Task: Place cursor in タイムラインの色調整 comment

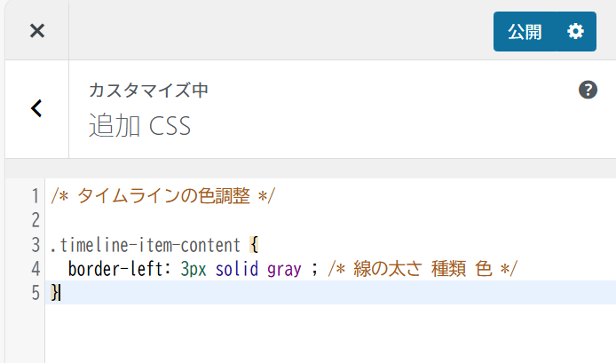Action: 164,196
